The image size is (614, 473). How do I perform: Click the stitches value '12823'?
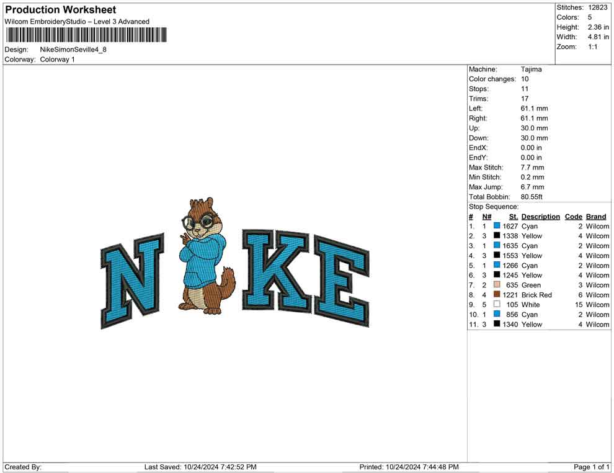597,7
